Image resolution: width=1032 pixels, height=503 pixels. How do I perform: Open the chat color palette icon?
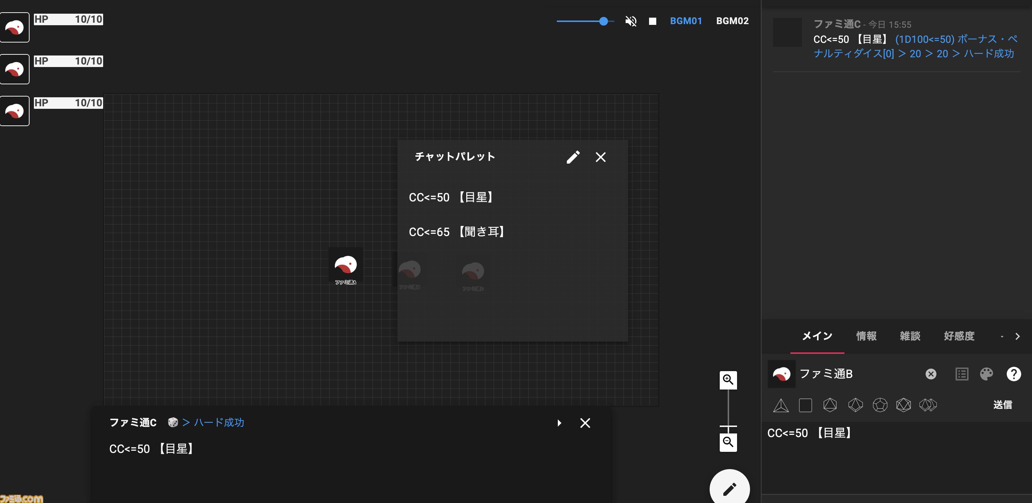point(986,374)
